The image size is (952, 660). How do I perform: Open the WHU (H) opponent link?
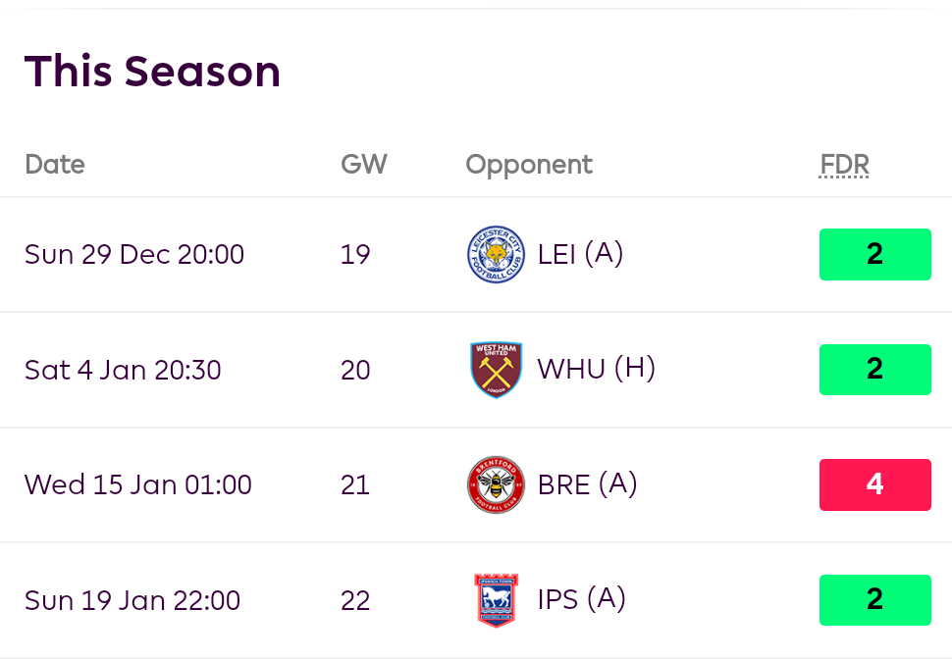click(x=596, y=370)
